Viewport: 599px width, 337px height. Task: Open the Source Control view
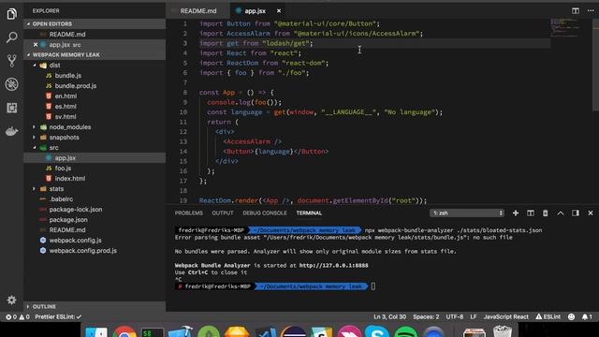point(11,61)
